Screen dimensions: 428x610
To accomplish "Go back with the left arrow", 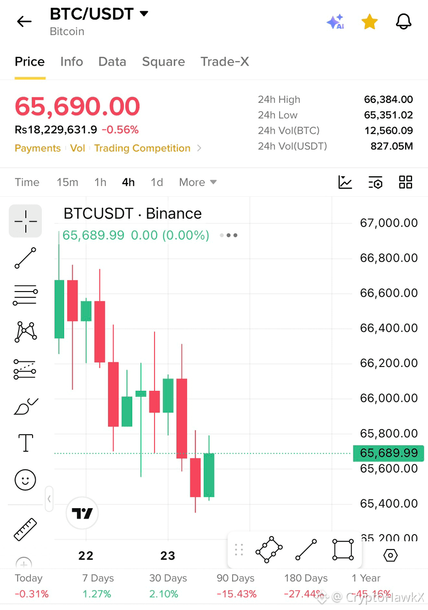I will [x=24, y=21].
